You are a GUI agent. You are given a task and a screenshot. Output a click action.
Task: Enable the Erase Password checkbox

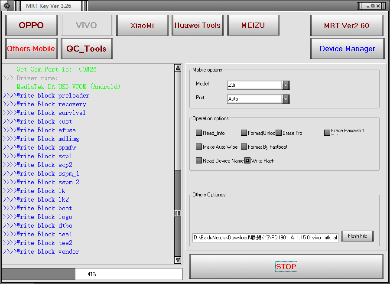coord(327,133)
